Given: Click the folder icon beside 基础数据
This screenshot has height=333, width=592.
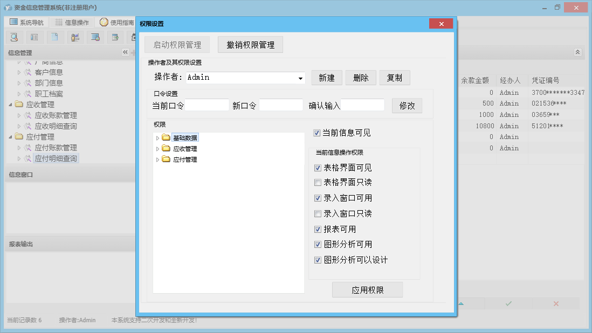Looking at the screenshot, I should click(166, 137).
